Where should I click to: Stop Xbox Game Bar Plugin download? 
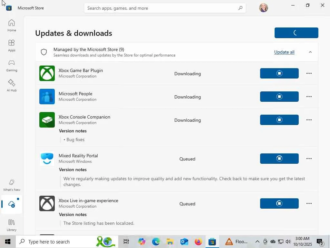[x=279, y=73]
